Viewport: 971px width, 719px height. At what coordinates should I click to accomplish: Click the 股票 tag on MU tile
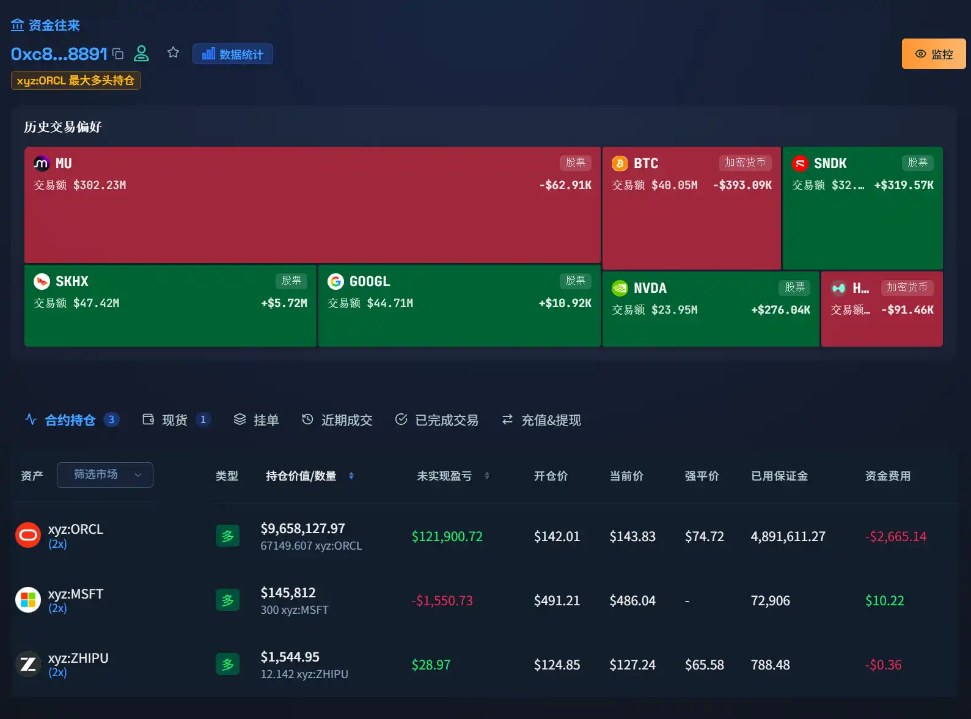(x=576, y=163)
